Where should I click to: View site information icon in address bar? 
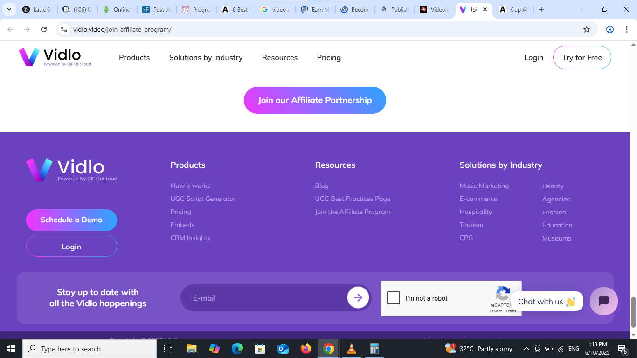pyautogui.click(x=64, y=29)
